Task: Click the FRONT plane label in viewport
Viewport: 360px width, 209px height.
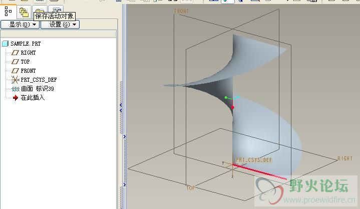Action: 181,11
